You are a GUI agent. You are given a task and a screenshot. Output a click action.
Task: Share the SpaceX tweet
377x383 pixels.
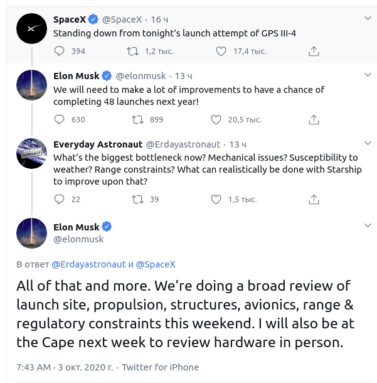[x=314, y=51]
